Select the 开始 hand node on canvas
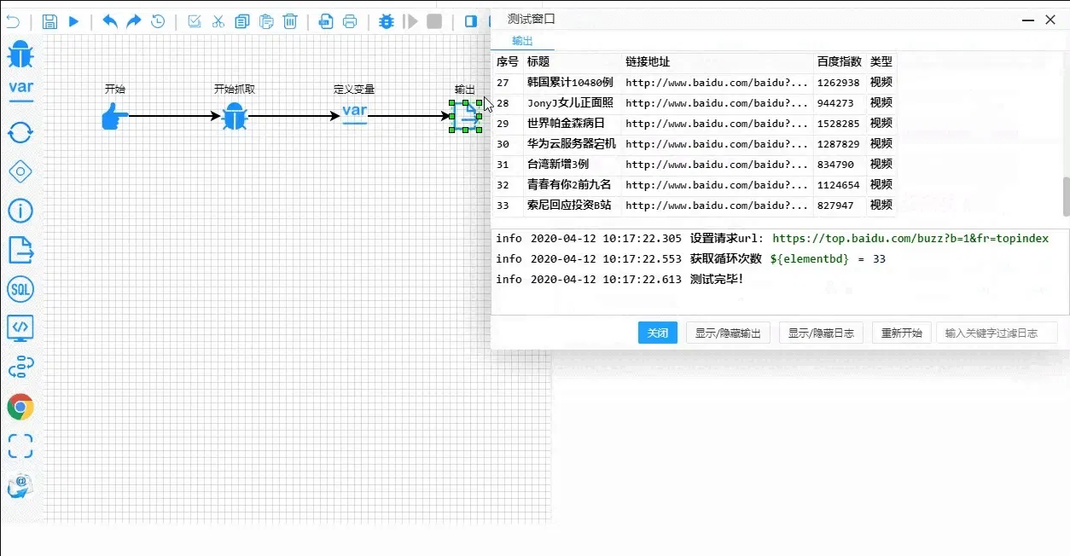 [x=114, y=116]
